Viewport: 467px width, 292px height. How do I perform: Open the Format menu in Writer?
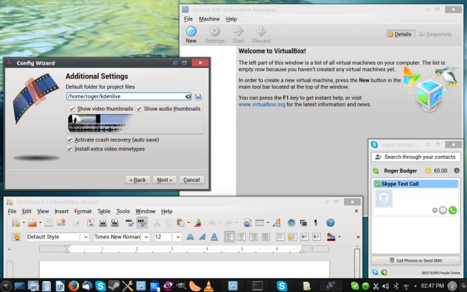(83, 211)
